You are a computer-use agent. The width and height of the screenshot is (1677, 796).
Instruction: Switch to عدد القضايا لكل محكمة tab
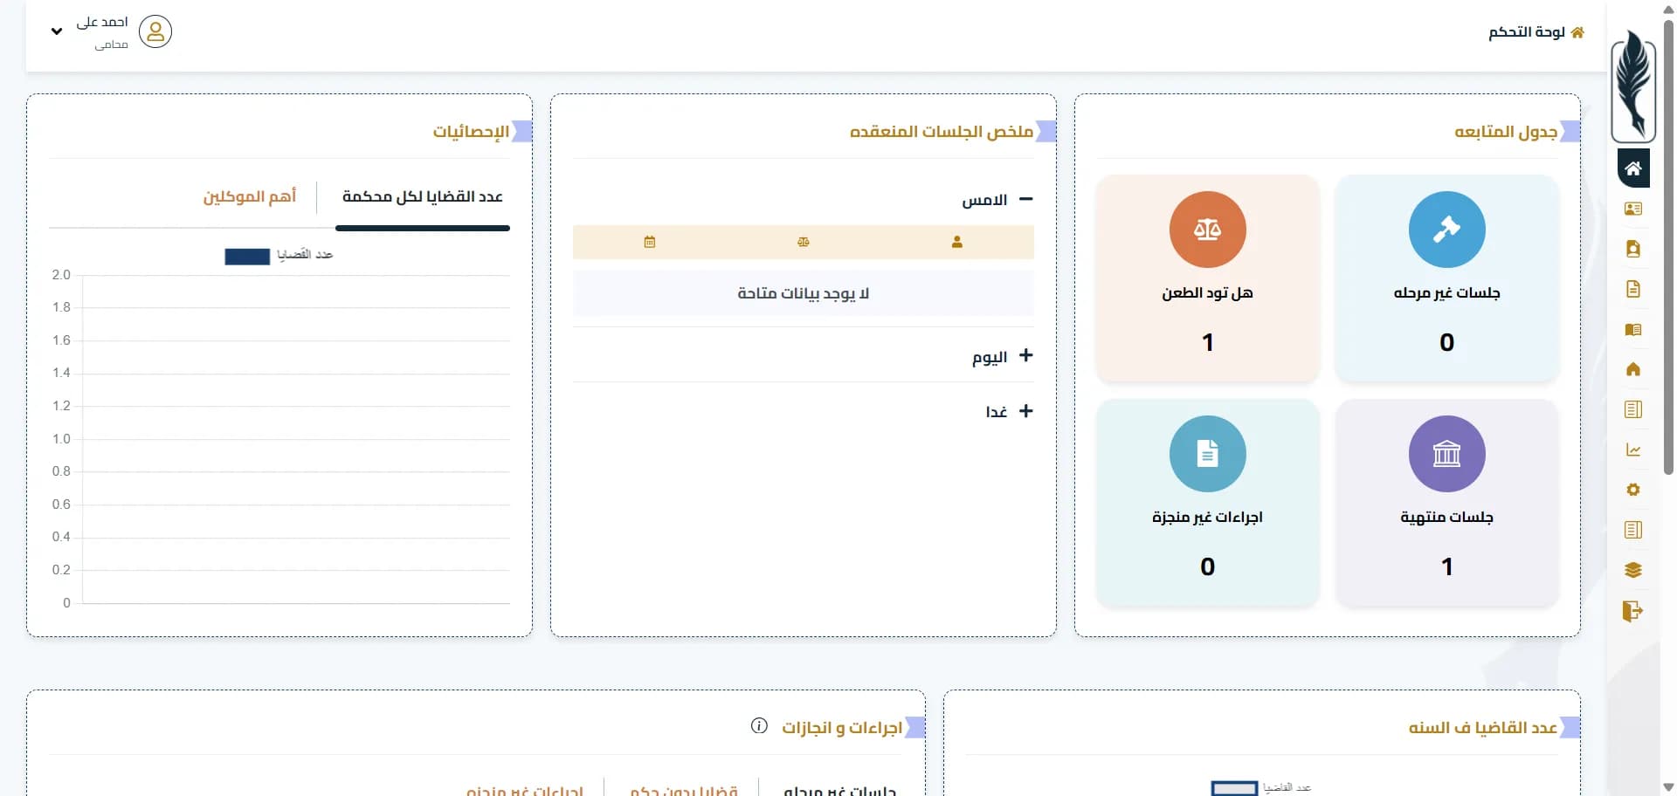[423, 197]
